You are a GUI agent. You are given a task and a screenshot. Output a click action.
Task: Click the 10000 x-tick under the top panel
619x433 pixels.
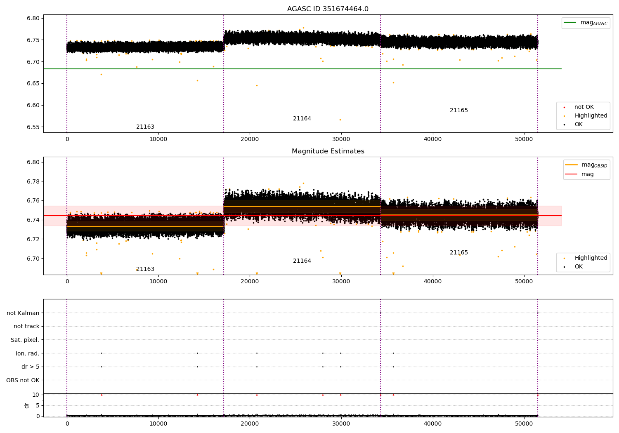158,139
